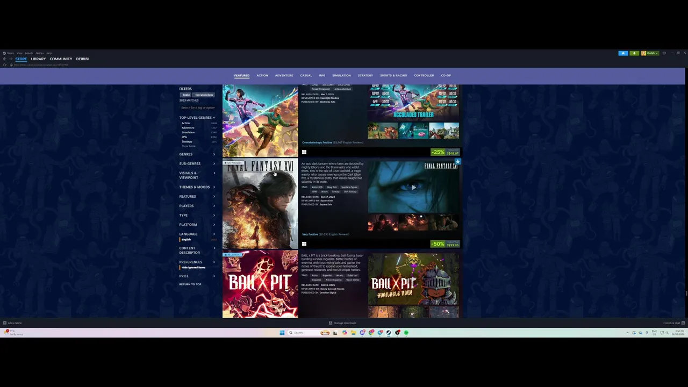Screen dimensions: 688x387
Task: Check the RPG genre filter
Action: (x=198, y=137)
